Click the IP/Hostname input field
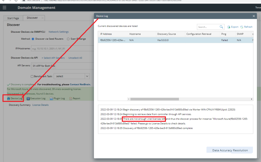This screenshot has height=162, width=261. [63, 49]
